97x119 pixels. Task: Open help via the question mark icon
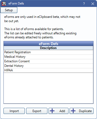(84, 4)
